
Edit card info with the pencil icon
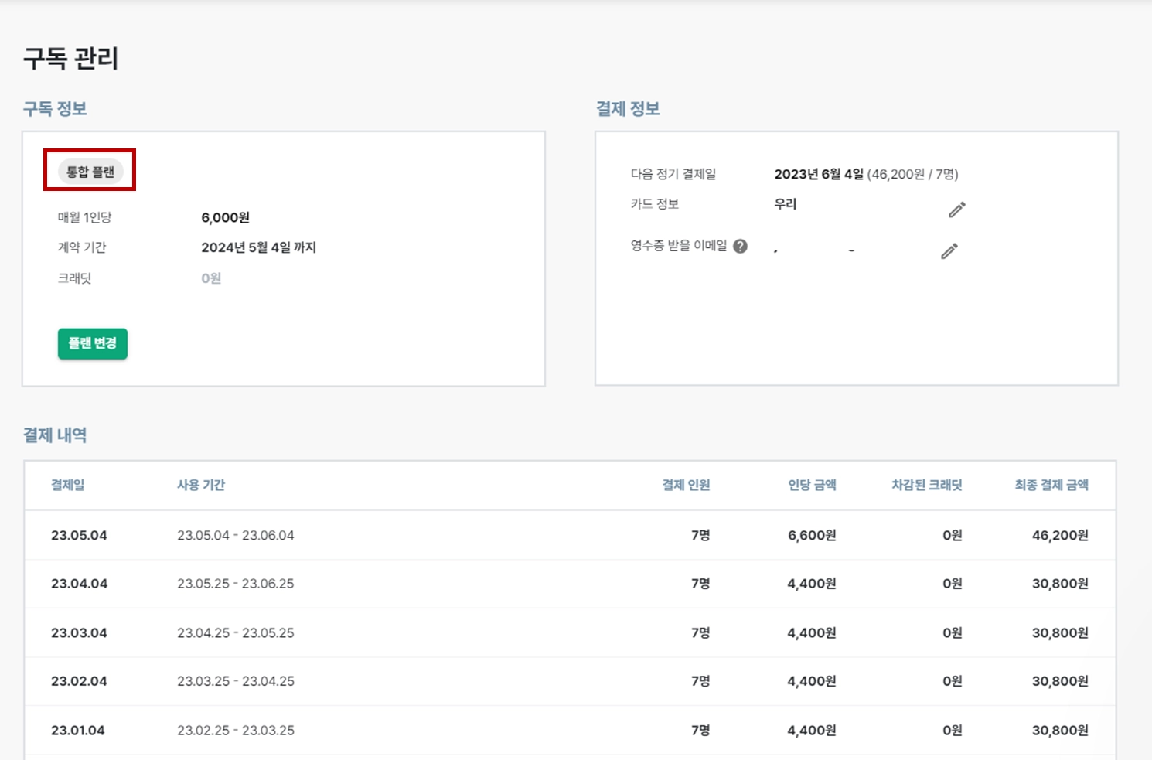click(x=957, y=210)
